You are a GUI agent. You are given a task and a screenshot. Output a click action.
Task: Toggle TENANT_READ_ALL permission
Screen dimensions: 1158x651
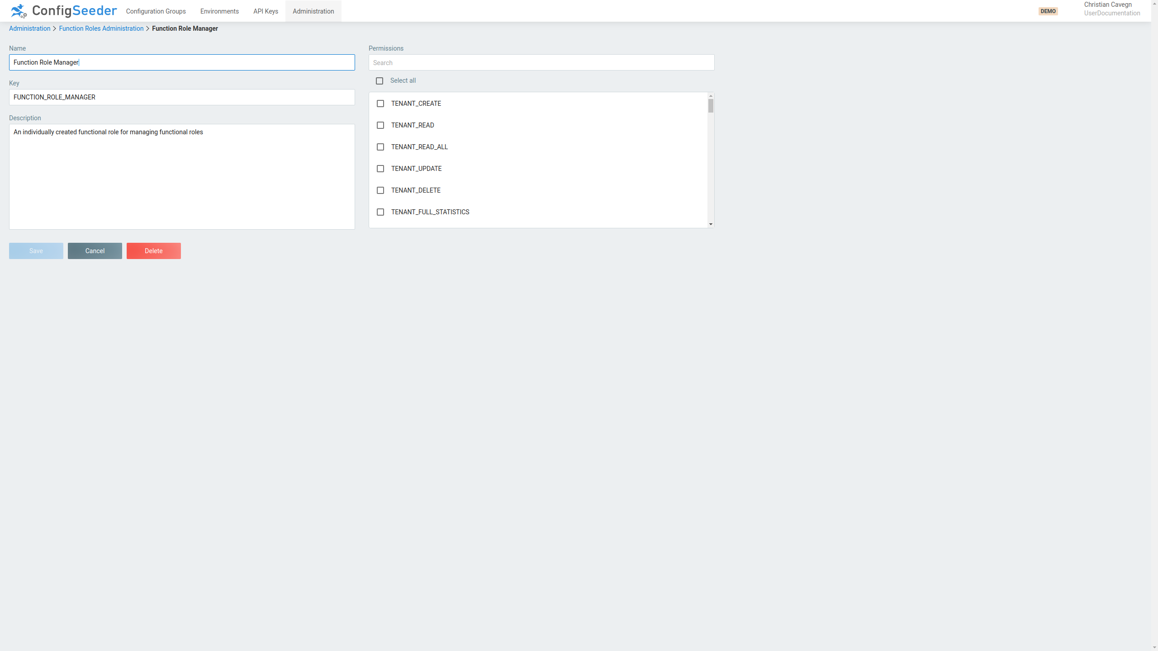click(x=380, y=147)
